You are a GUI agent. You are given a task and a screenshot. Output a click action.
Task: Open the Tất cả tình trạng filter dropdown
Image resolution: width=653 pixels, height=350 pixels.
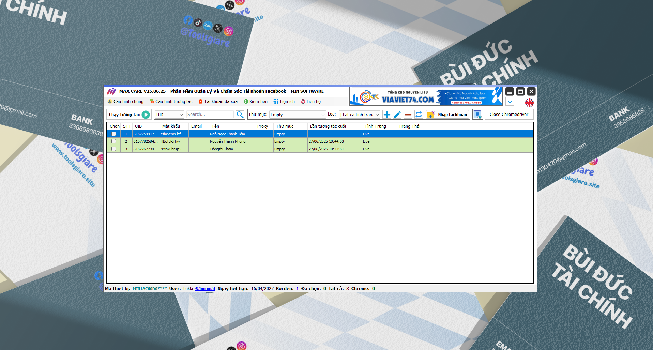coord(360,115)
